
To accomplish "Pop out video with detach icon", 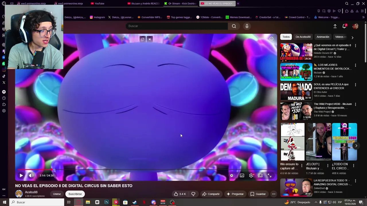I will coord(142,39).
